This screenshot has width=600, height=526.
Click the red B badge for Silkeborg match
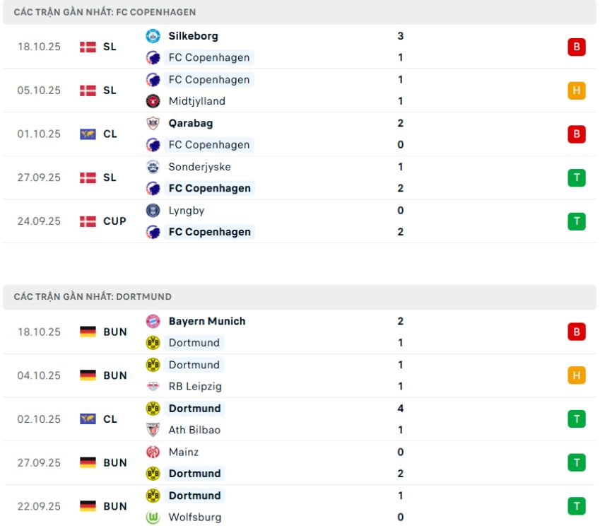click(577, 47)
